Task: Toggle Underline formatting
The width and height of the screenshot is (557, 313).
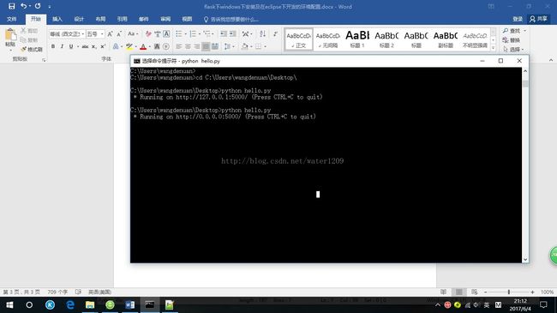Action: [71, 46]
